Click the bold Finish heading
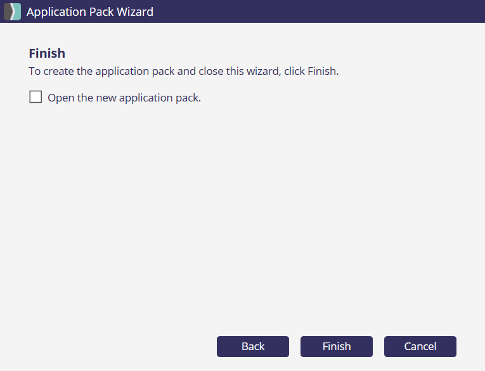Viewport: 485px width, 371px height. (x=47, y=53)
